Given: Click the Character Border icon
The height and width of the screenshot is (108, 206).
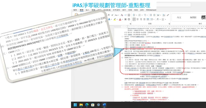Looking at the screenshot, I should coord(129,15).
